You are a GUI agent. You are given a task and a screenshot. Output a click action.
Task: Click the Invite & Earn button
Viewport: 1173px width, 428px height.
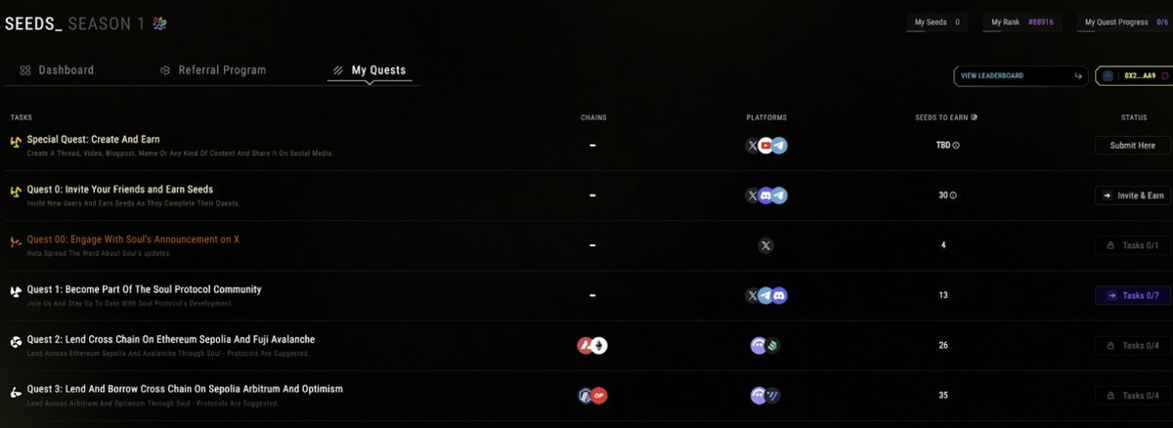click(x=1133, y=195)
